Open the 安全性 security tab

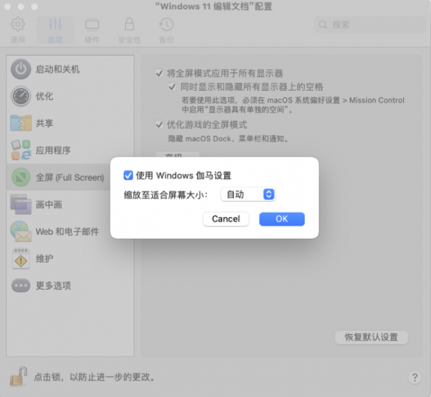pos(129,30)
